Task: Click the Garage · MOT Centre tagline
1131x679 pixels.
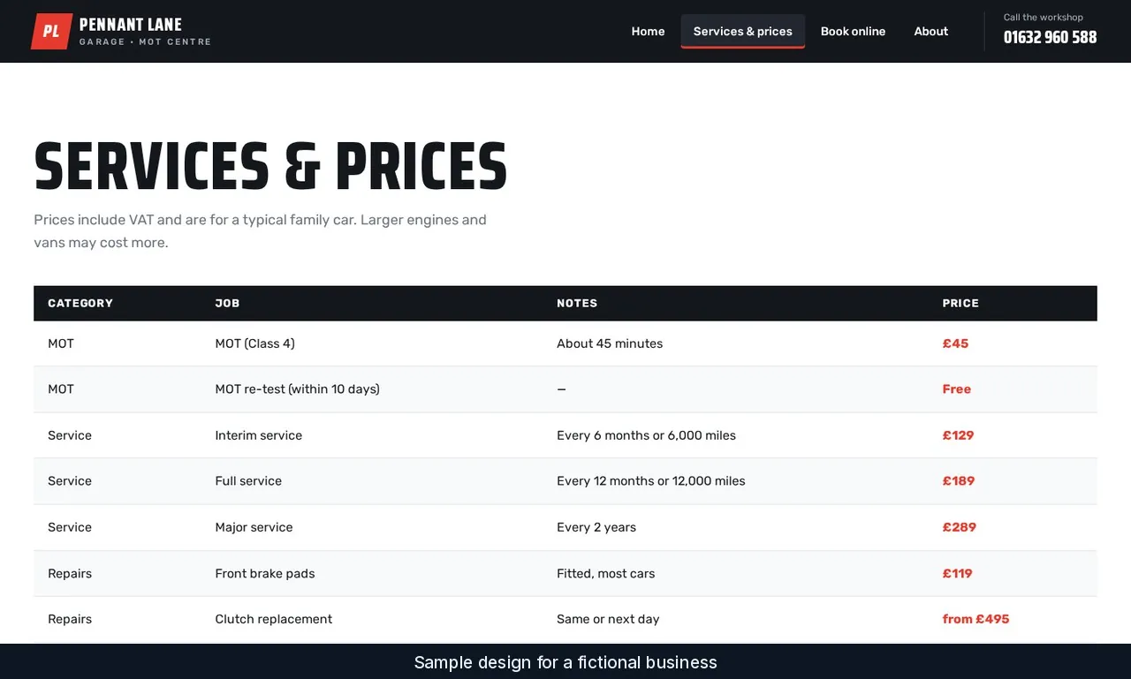Action: pyautogui.click(x=145, y=41)
